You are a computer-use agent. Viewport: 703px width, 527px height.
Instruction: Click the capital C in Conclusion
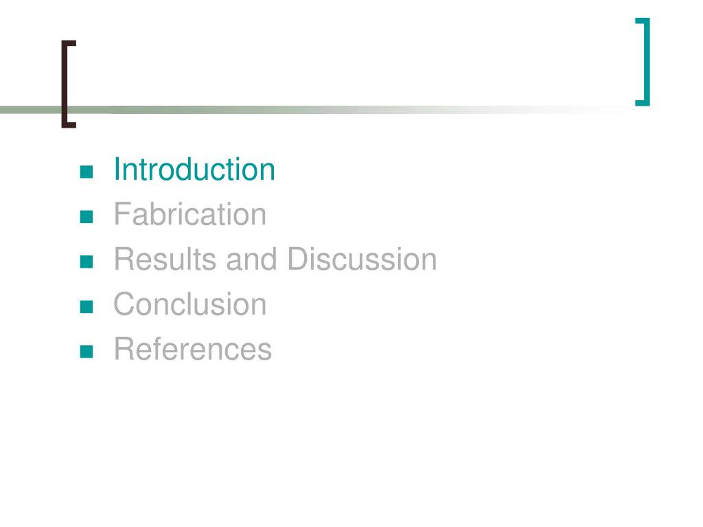tap(125, 304)
